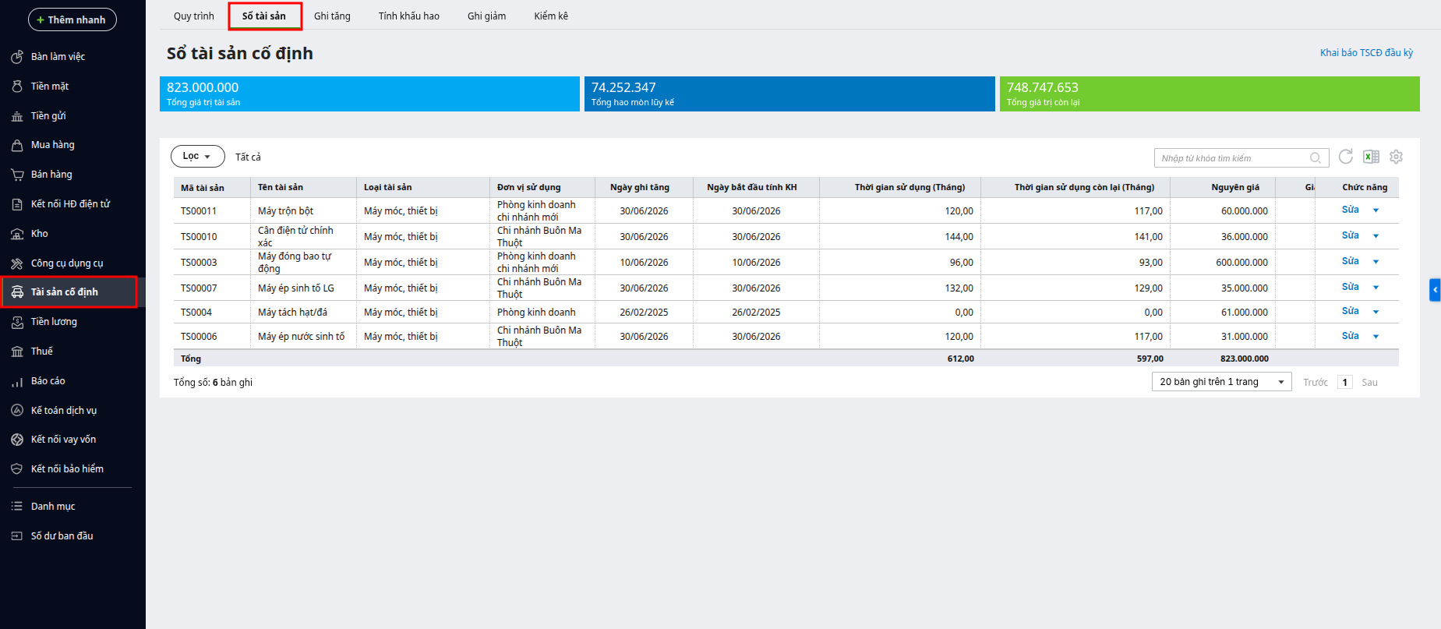Switch to the Kiểm kê tab
The height and width of the screenshot is (629, 1441).
tap(551, 16)
